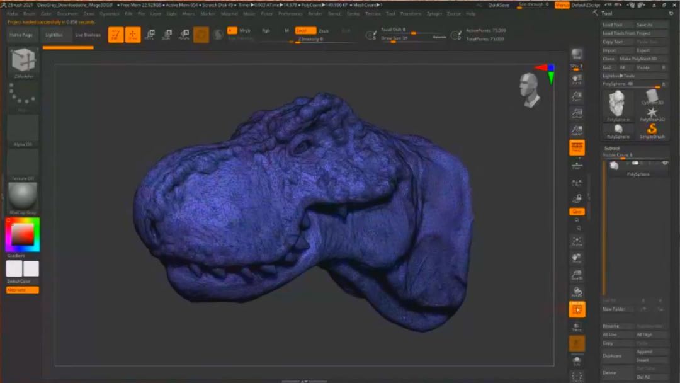Open the Alpha Off selector
The width and height of the screenshot is (680, 383).
(x=23, y=128)
